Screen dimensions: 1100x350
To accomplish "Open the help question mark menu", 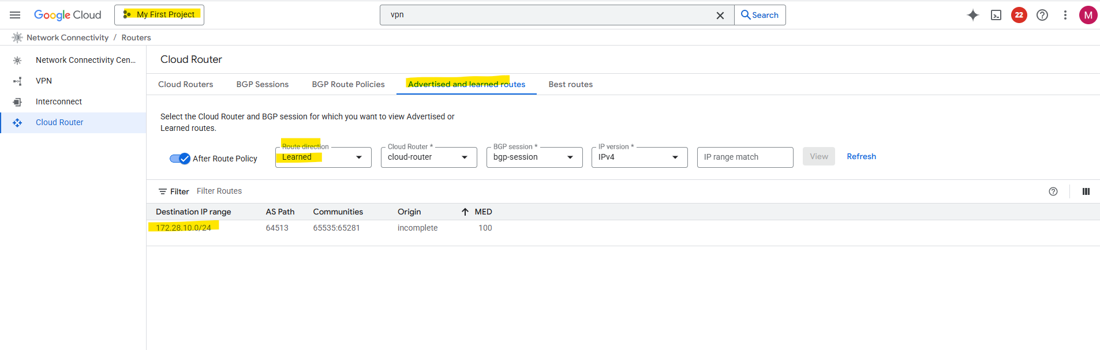I will 1042,15.
